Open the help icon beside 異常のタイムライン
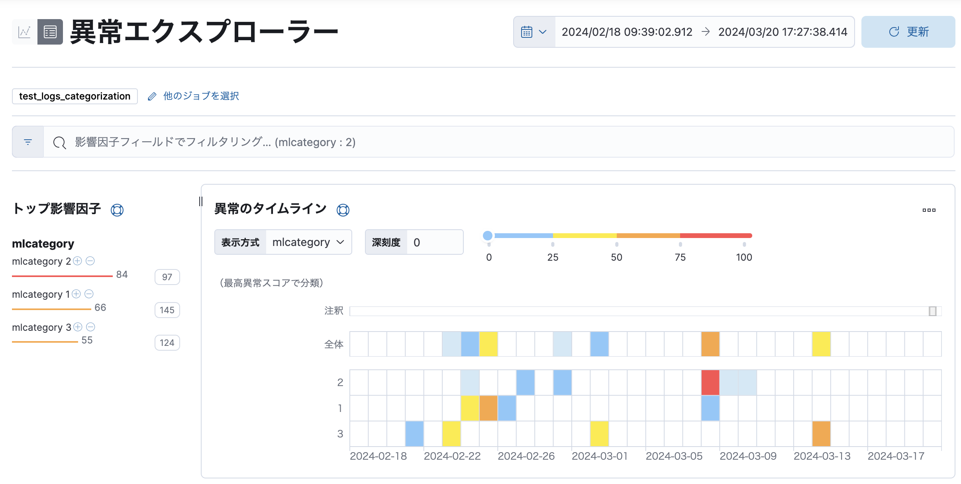This screenshot has height=484, width=961. [343, 210]
